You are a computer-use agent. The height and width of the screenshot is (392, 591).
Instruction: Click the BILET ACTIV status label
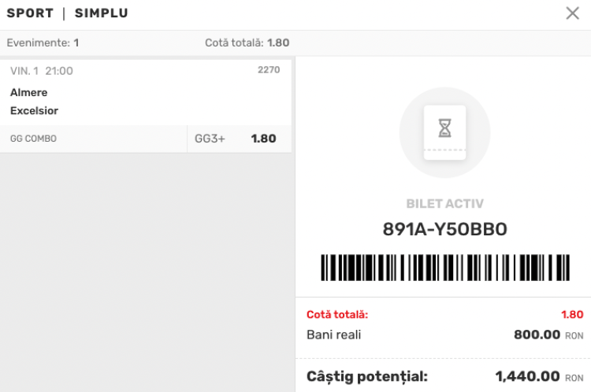(444, 204)
